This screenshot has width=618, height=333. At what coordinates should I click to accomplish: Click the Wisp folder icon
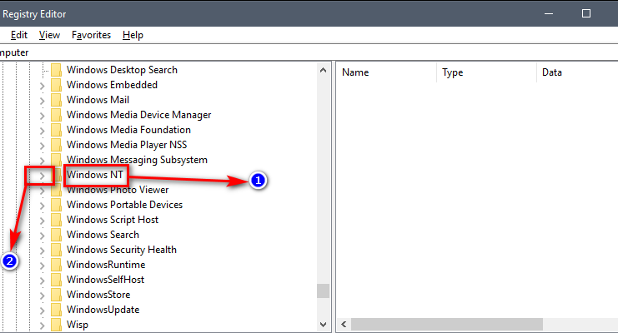pos(57,325)
